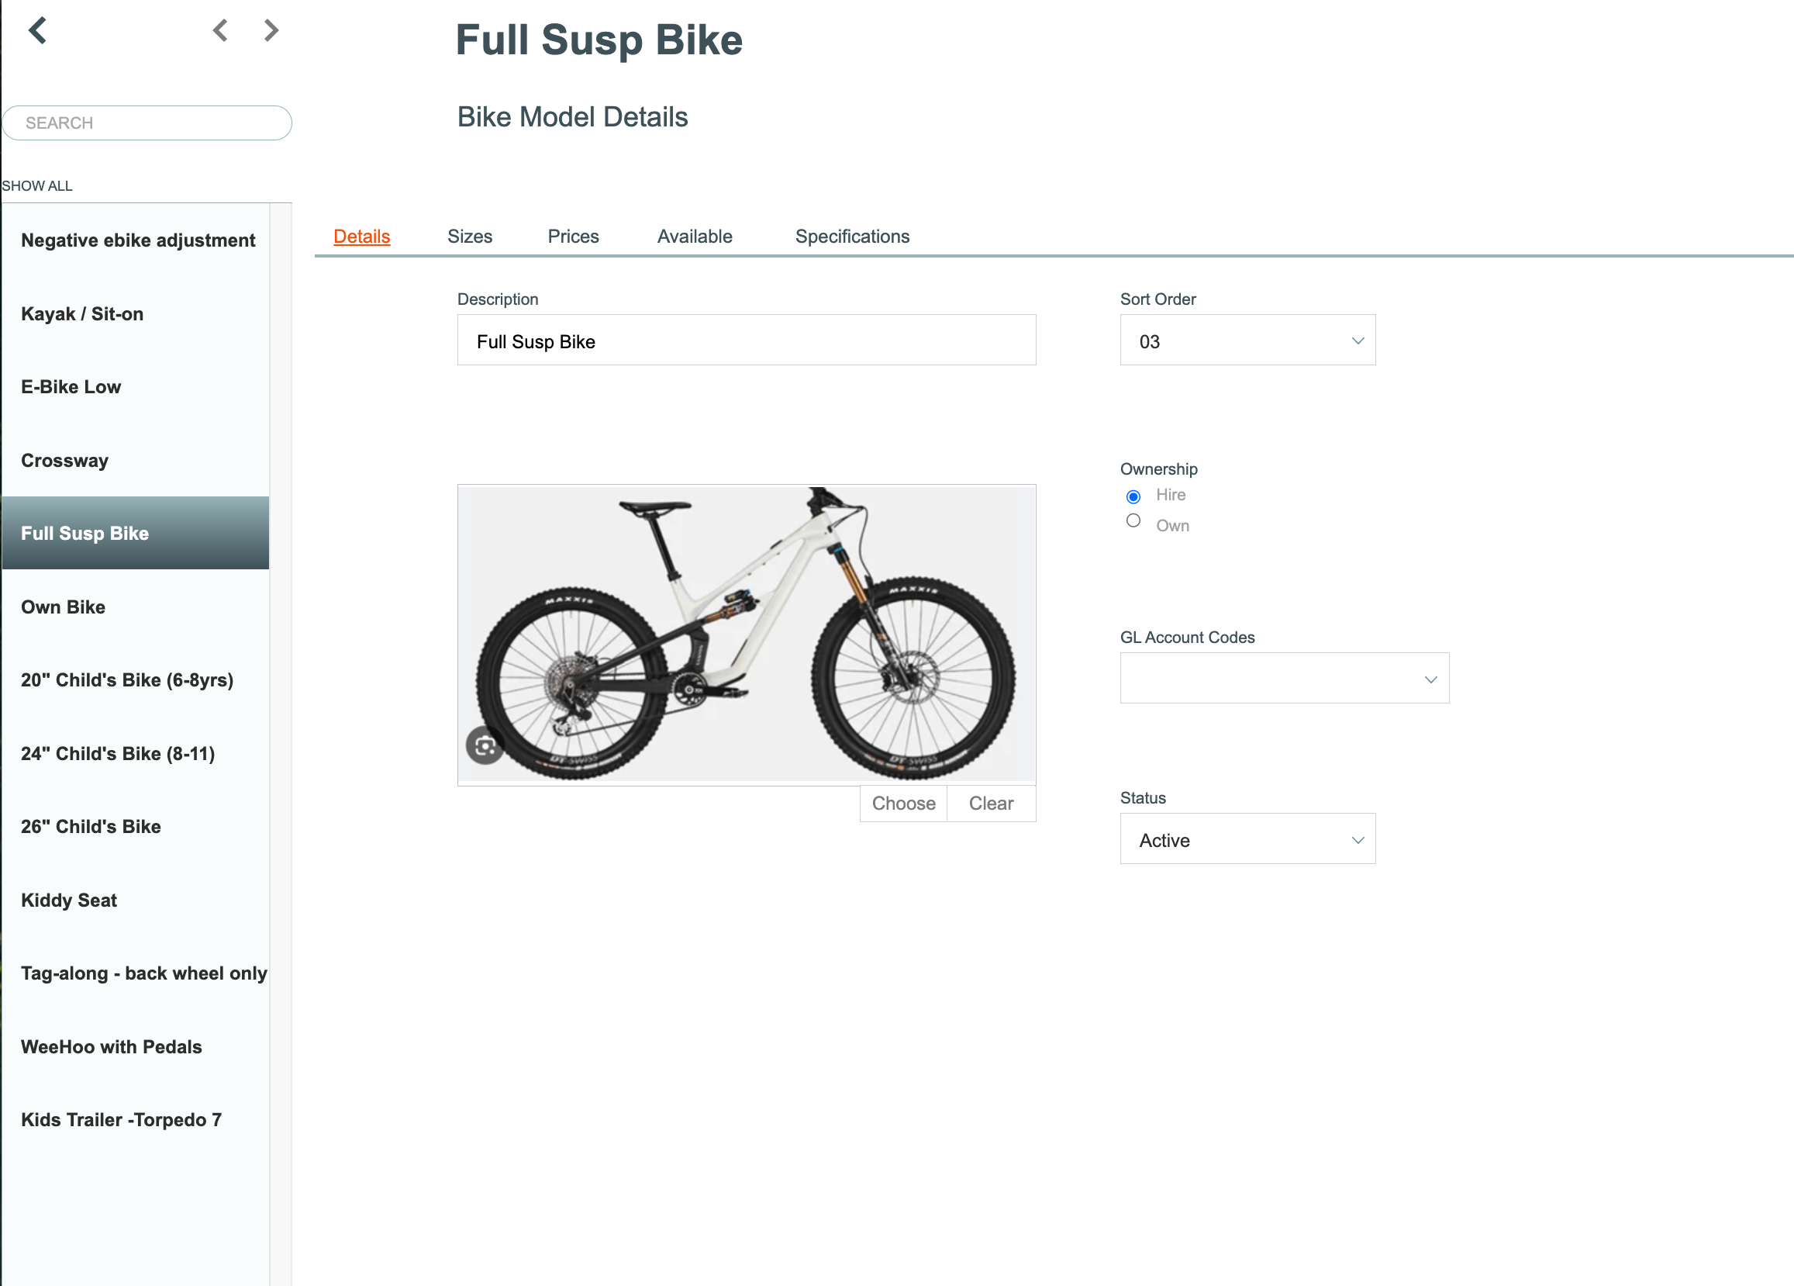
Task: Click the SHOW ALL link
Action: click(37, 186)
